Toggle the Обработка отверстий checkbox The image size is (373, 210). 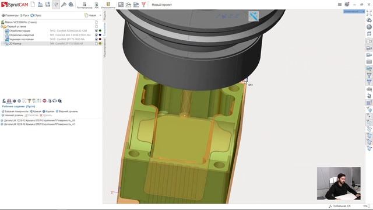(96, 35)
